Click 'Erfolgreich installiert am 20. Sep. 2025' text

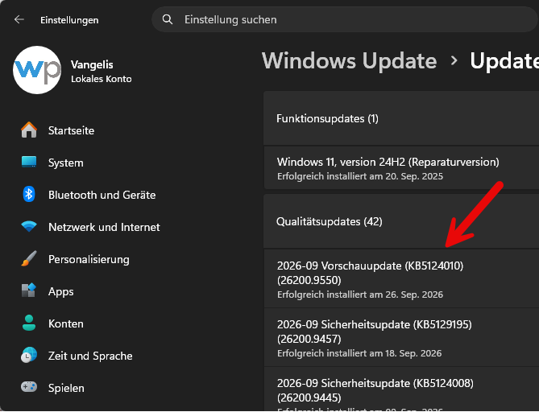point(360,176)
